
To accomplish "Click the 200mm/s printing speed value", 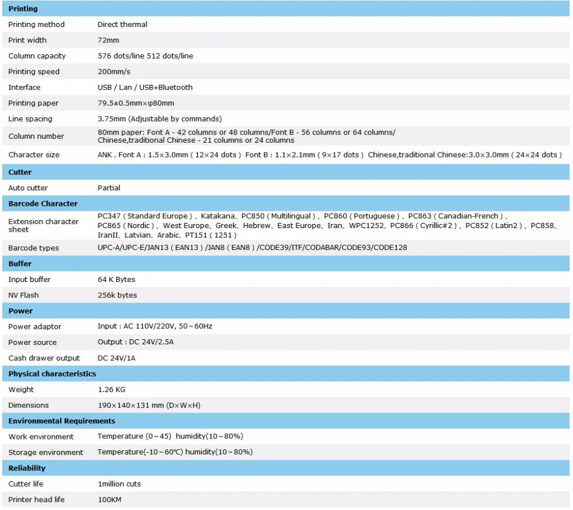I will 113,72.
